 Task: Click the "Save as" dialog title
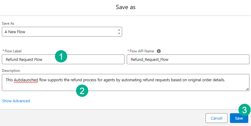coord(125,7)
